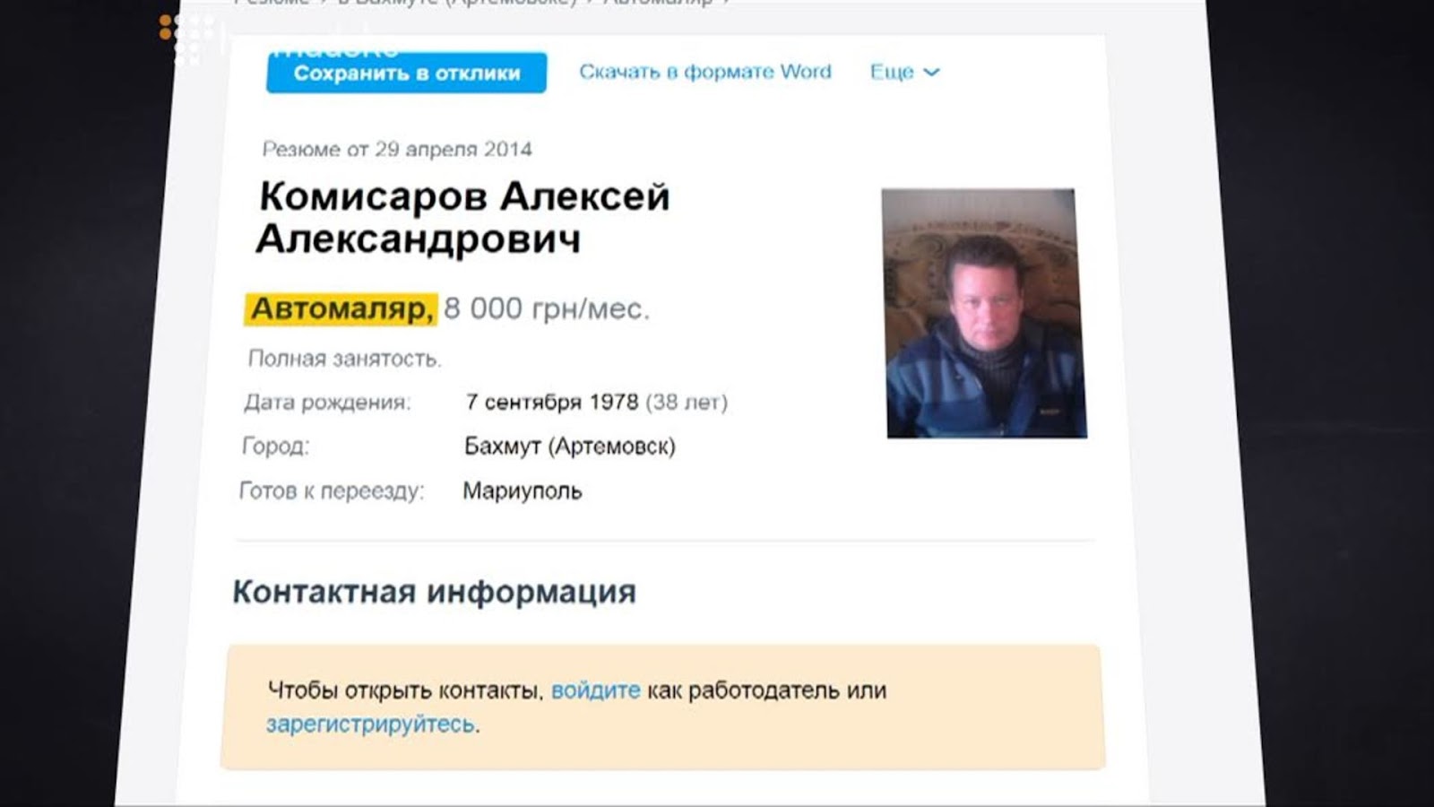Click the Готов к переезду label

(332, 490)
